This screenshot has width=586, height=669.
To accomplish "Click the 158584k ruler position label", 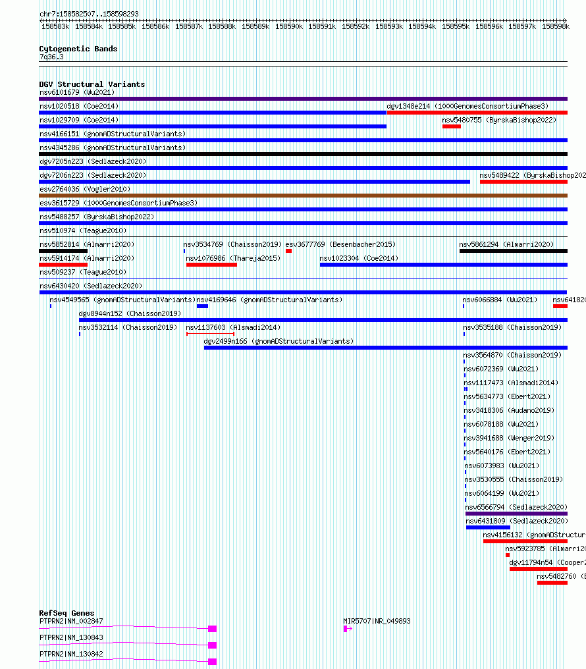I will [x=89, y=26].
